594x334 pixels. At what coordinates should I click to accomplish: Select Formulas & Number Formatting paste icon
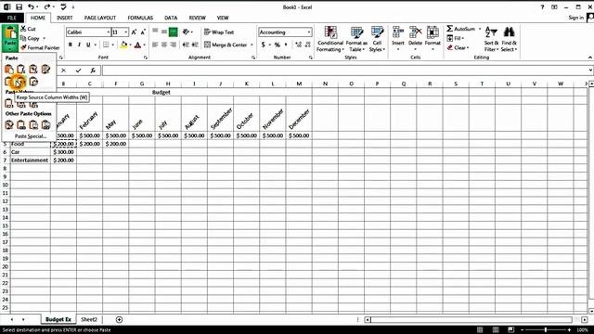(x=33, y=70)
